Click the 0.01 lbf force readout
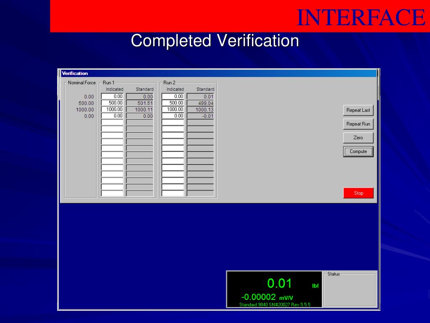Image resolution: width=430 pixels, height=323 pixels. (x=279, y=283)
